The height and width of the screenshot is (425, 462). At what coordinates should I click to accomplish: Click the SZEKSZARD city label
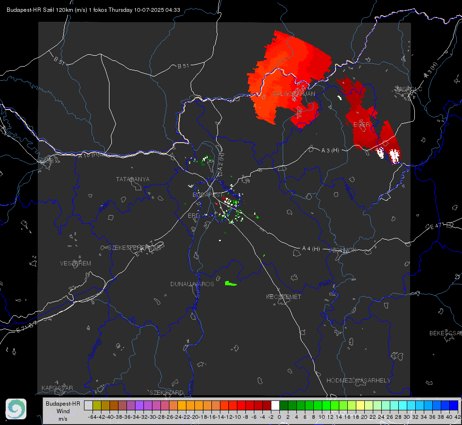(x=167, y=392)
